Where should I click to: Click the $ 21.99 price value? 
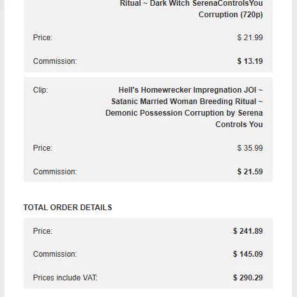coord(250,38)
